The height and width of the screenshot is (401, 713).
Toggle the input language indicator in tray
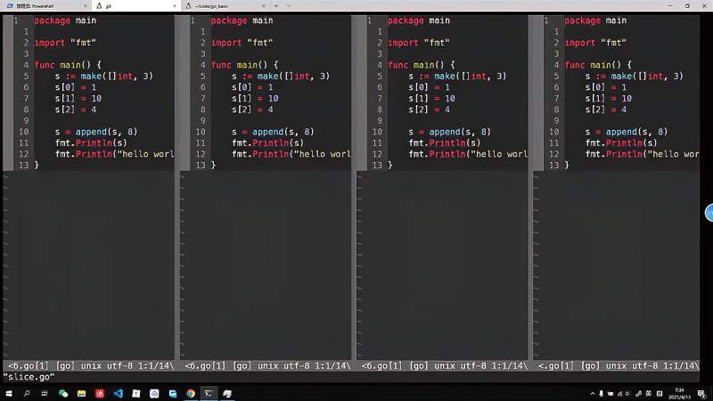click(649, 394)
